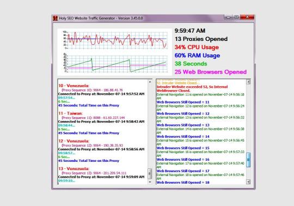Click the seconds and web browsers graph
The height and width of the screenshot is (206, 294).
pyautogui.click(x=115, y=63)
